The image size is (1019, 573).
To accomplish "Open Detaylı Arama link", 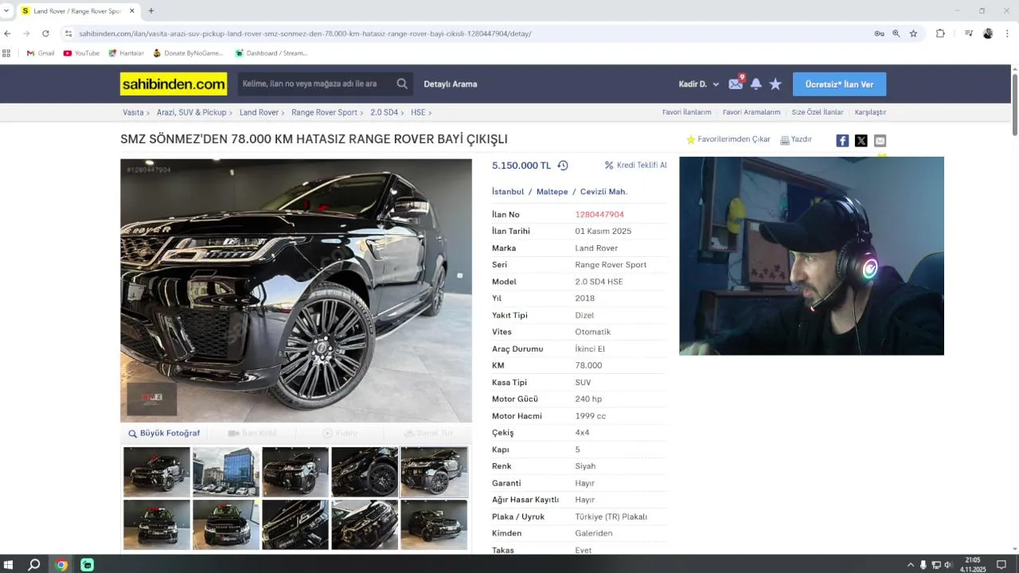I will click(x=451, y=84).
